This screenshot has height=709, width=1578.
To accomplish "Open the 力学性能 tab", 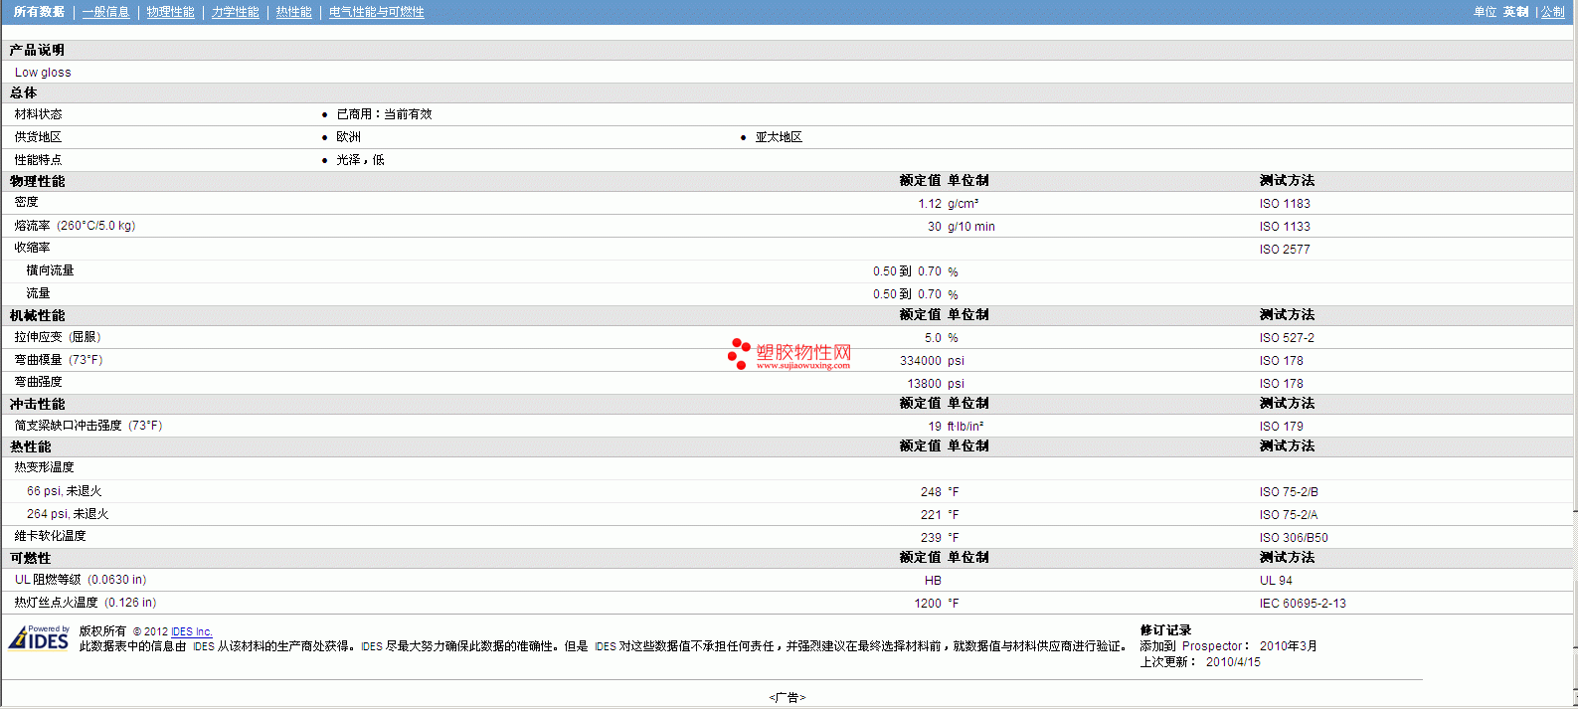I will tap(236, 12).
